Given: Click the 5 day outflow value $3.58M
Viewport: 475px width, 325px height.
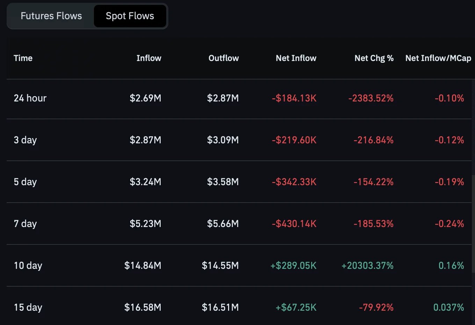Looking at the screenshot, I should [x=223, y=182].
